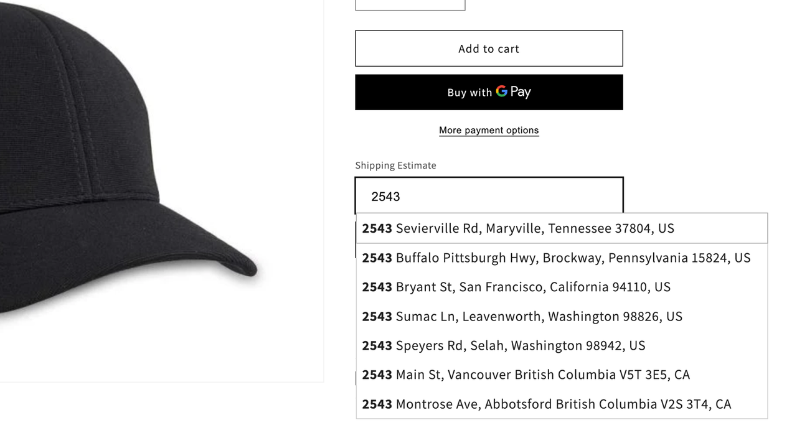Screen dimensions: 797x448
Task: Click the Shipping Estimate label
Action: click(x=395, y=166)
